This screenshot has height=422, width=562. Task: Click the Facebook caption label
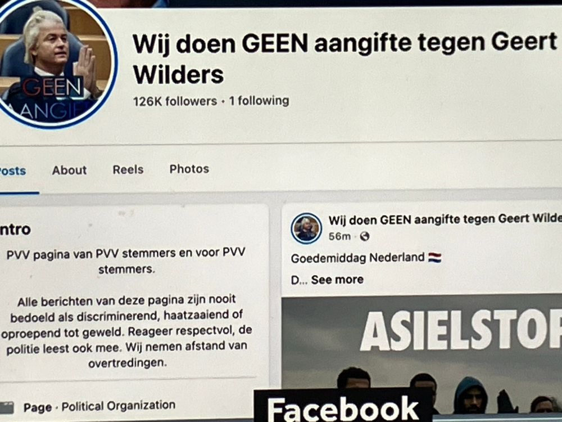pos(343,407)
